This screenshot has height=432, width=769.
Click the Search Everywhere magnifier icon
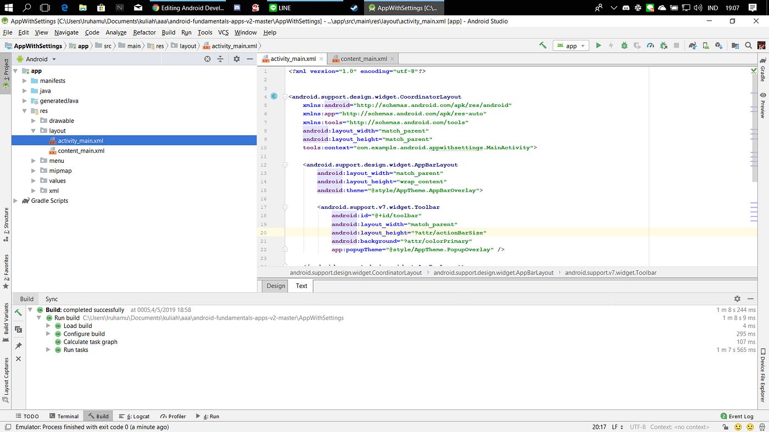pyautogui.click(x=748, y=46)
